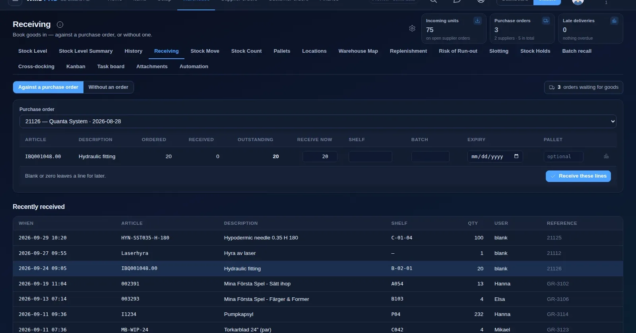The image size is (636, 333).
Task: Select Against a purchase order mode
Action: [48, 87]
